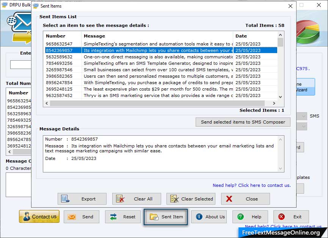
Task: Click the Message Details scroll down arrow
Action: (x=280, y=169)
